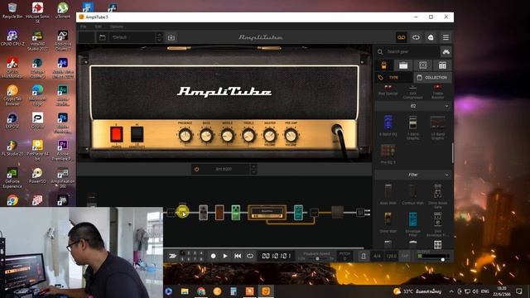Click the amp model selector arrows
Screen dimensions: 530x298
[253, 169]
